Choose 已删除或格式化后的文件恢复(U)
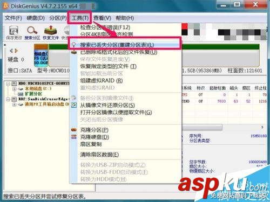270x202 pixels. 119,52
